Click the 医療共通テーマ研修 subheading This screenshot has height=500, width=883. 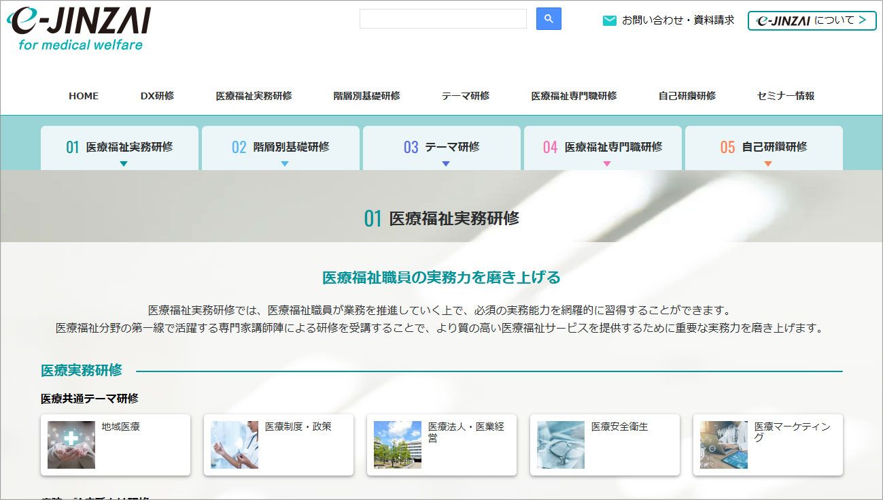90,399
